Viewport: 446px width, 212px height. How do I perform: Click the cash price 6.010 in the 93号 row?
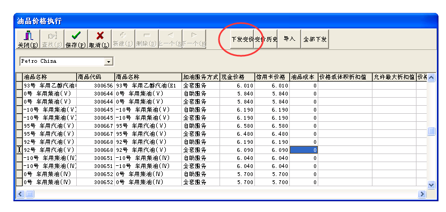[x=237, y=86]
